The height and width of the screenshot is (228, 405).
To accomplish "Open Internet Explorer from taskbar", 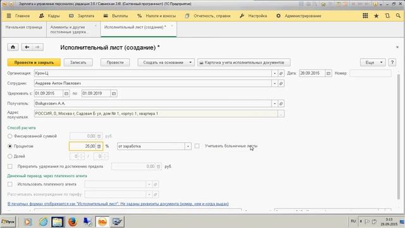I will click(44, 222).
